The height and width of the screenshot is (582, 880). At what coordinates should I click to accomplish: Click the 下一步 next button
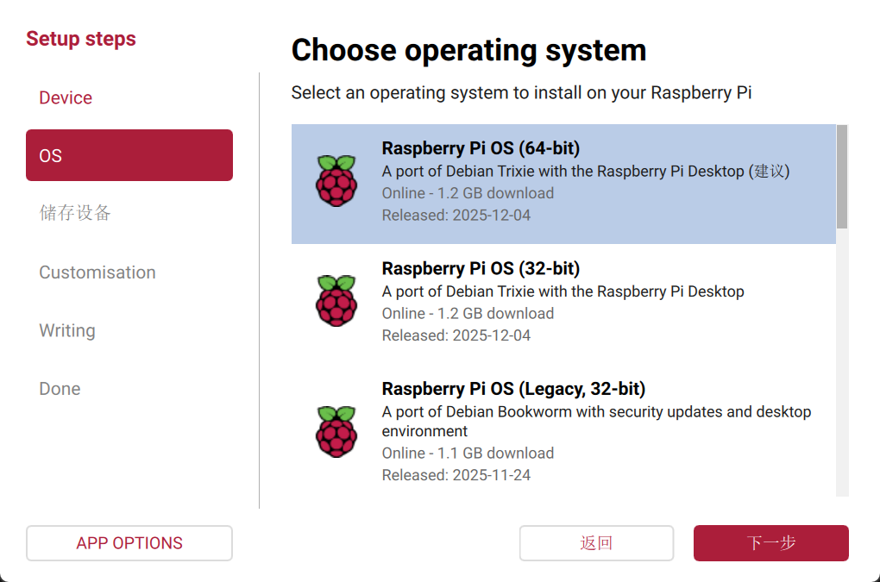[770, 543]
